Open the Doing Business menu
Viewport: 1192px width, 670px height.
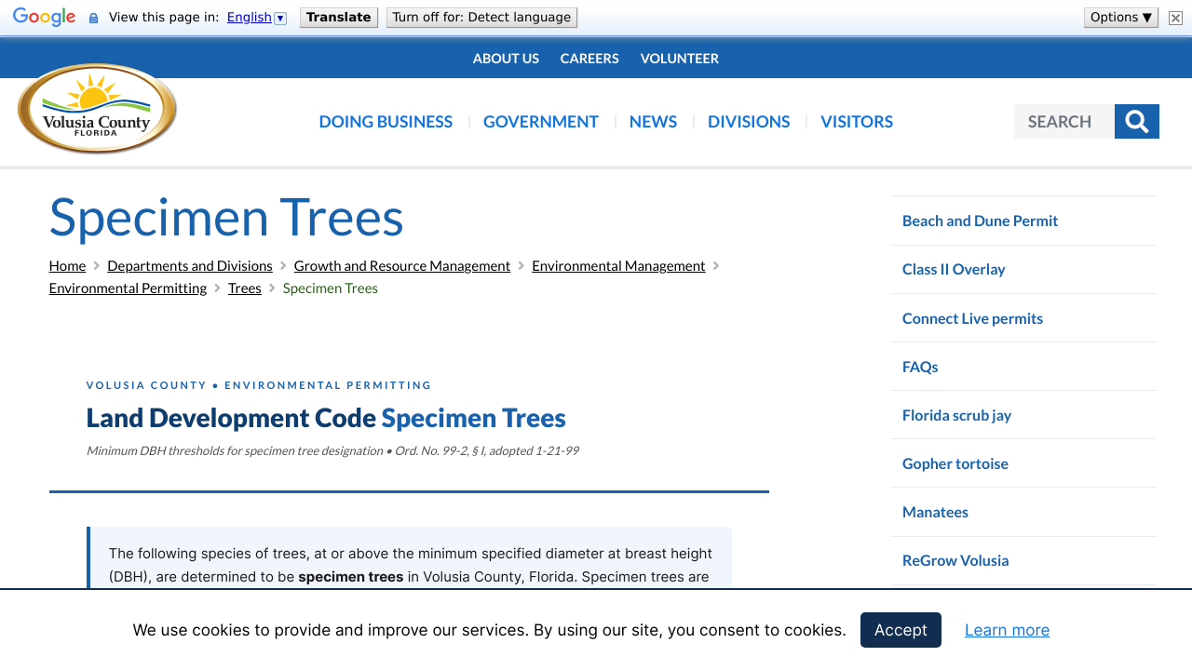pyautogui.click(x=386, y=121)
